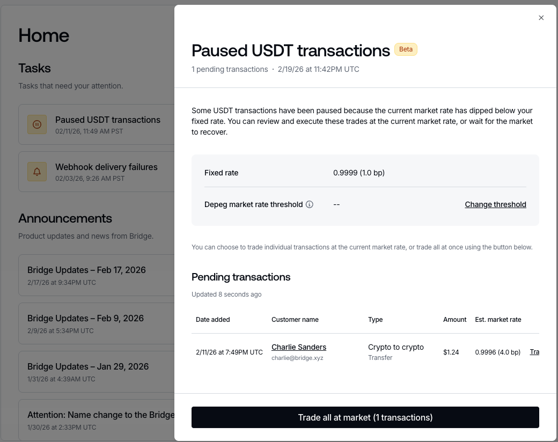Click the info icon beside Depeg threshold

(310, 204)
